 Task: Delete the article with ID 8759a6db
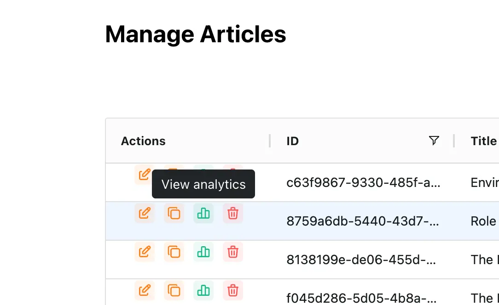[233, 214]
